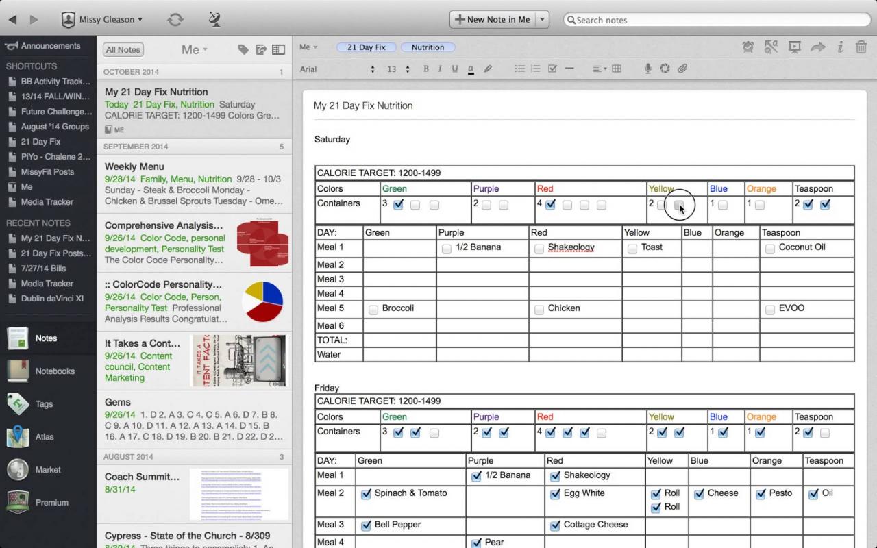Attach a file with the paperclip
The image size is (877, 548).
click(x=682, y=68)
